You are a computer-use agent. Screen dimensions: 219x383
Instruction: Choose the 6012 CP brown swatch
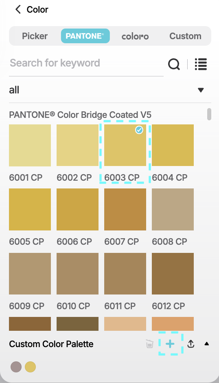[x=173, y=274]
